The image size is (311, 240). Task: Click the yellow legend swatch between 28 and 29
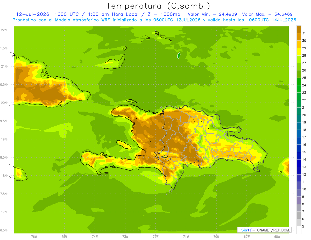[x=299, y=52]
